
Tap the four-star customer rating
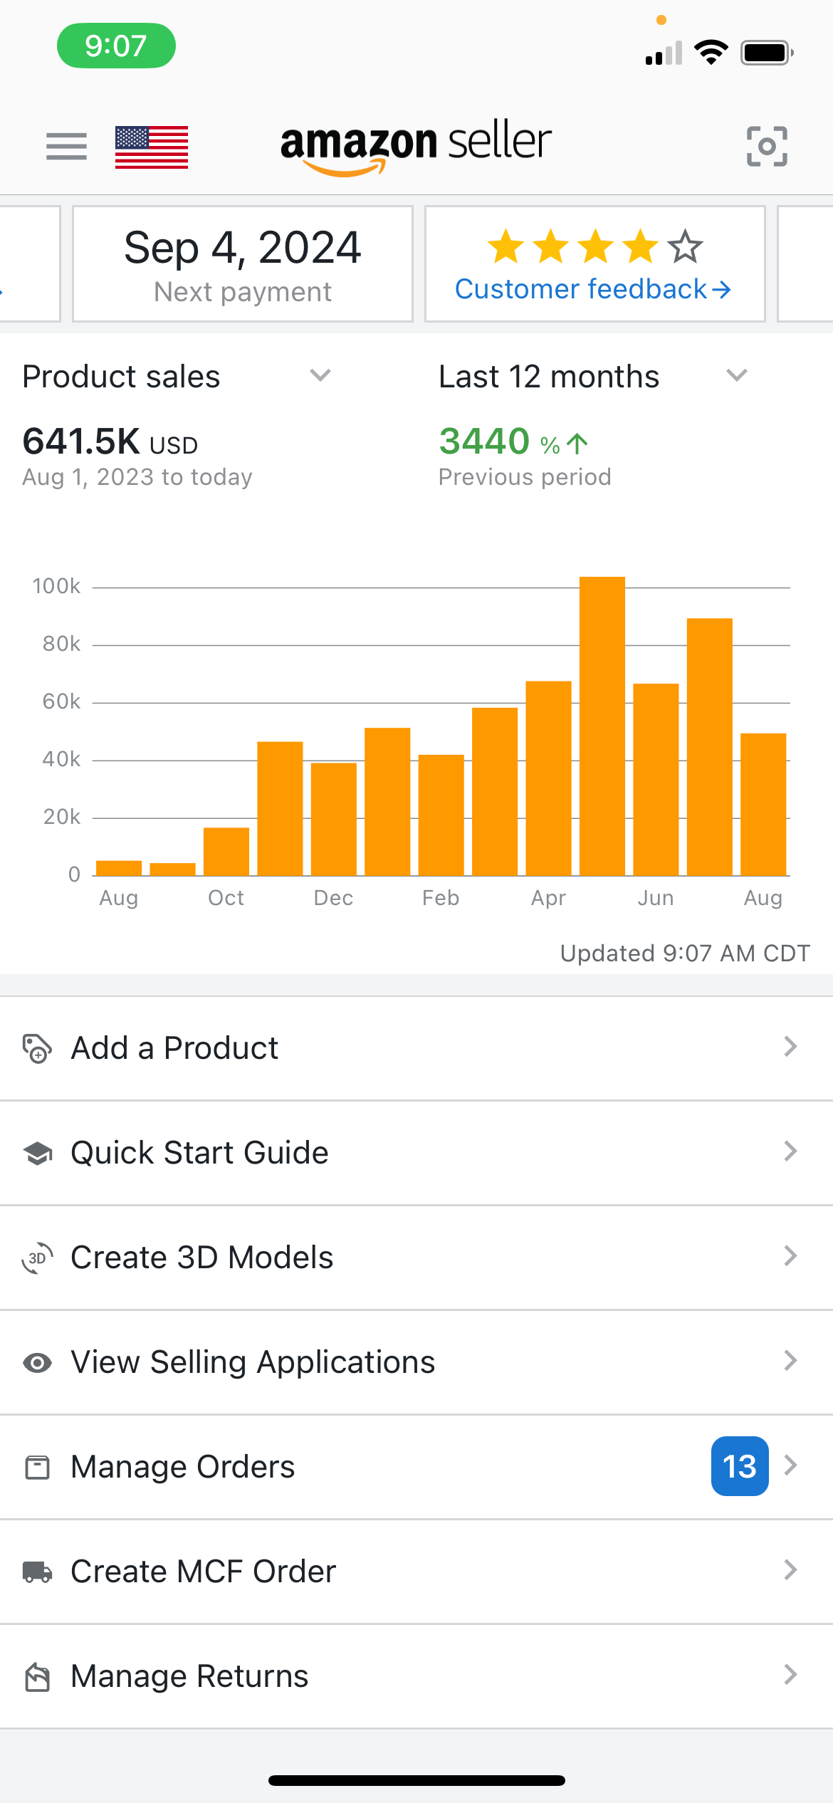click(x=594, y=246)
